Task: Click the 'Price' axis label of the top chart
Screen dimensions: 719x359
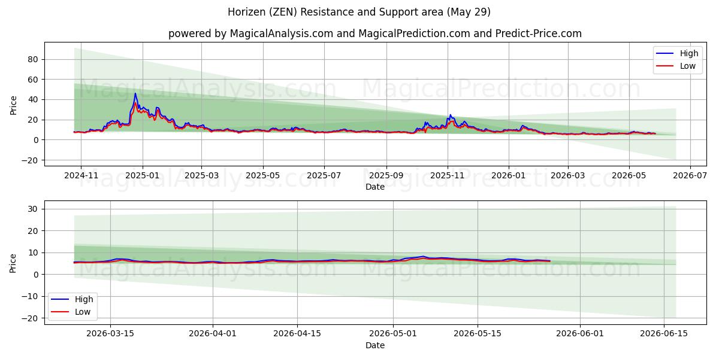Action: point(14,105)
